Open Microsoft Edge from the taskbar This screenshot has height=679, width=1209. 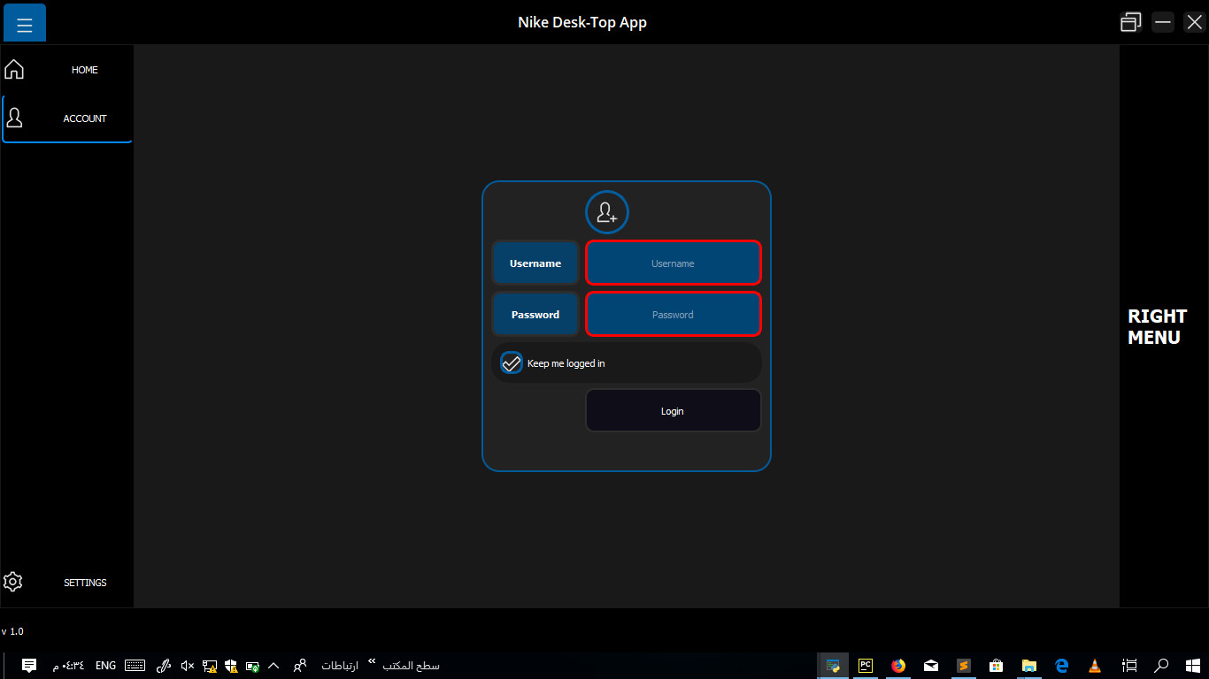pos(1061,666)
